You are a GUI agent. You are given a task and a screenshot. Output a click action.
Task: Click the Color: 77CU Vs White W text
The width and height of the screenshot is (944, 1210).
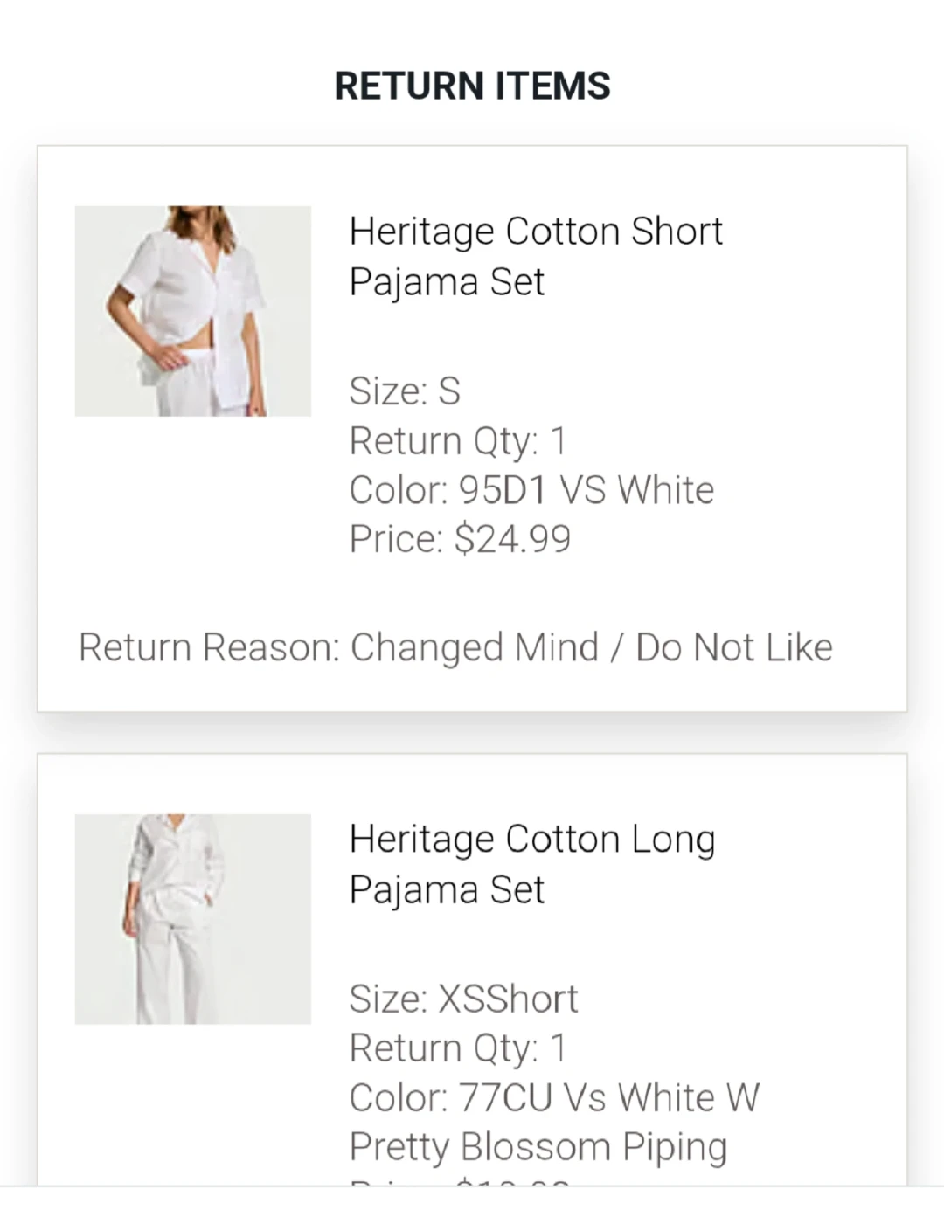(554, 1097)
